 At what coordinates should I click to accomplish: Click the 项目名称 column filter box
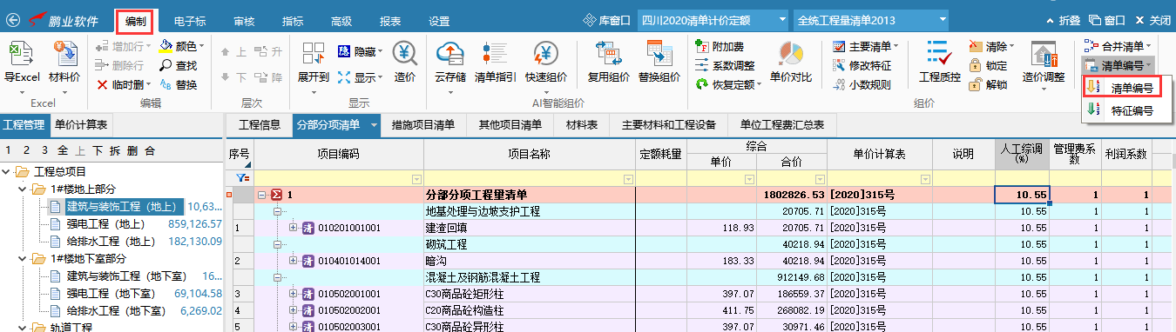pyautogui.click(x=530, y=178)
